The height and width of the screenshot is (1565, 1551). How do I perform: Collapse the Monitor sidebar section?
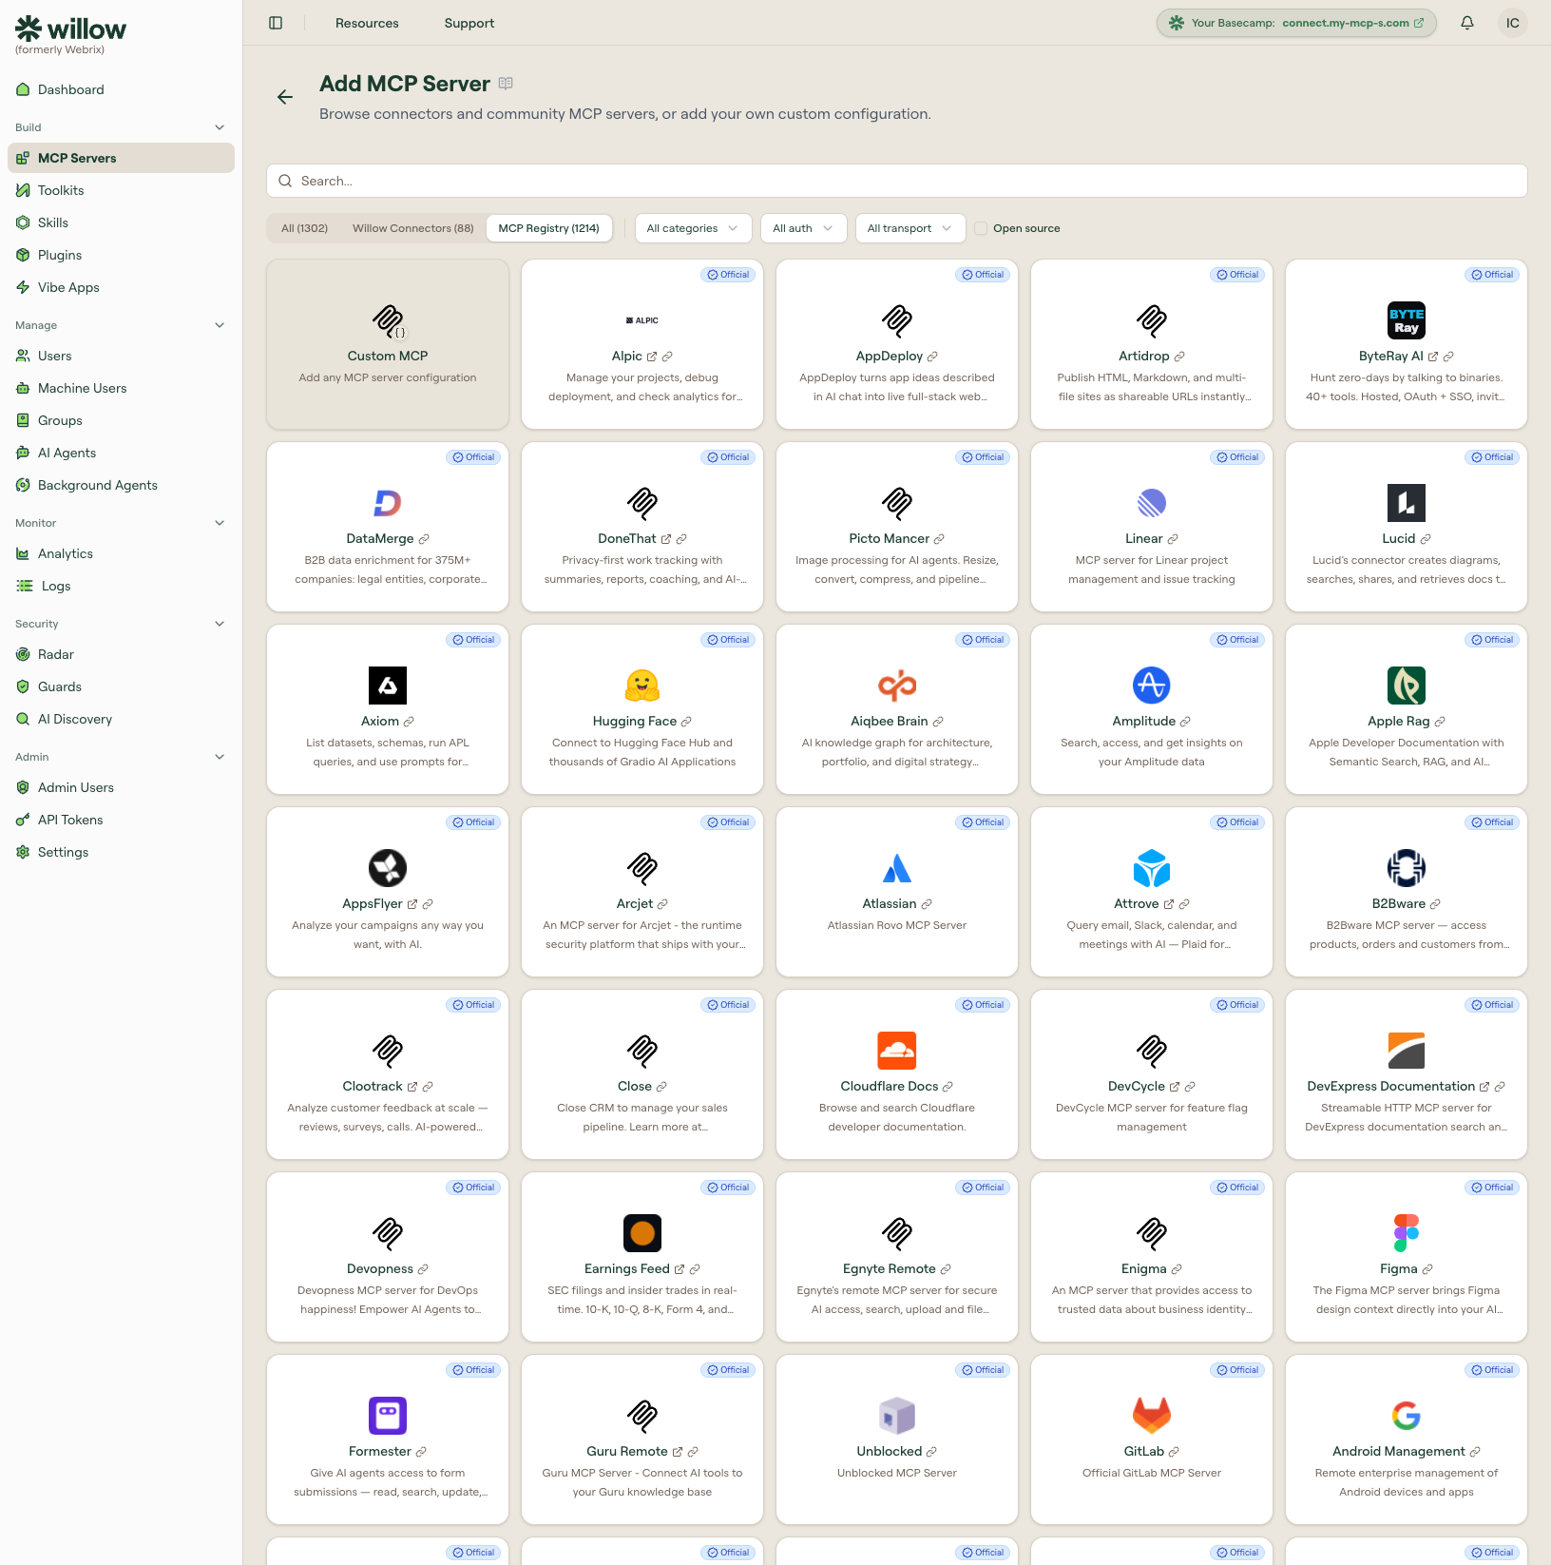pyautogui.click(x=220, y=523)
